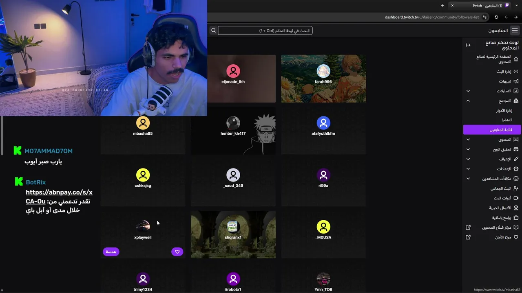Expand the المحتوى content section

pos(468,140)
